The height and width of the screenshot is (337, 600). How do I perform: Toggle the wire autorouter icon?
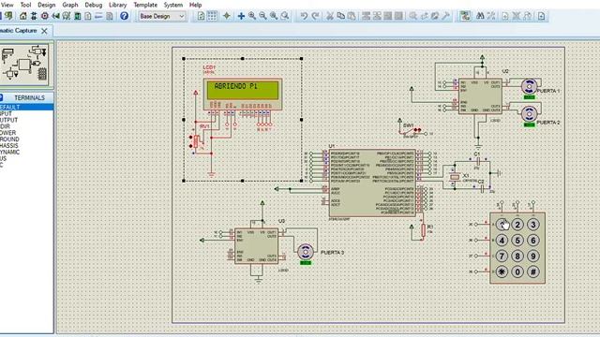(465, 16)
